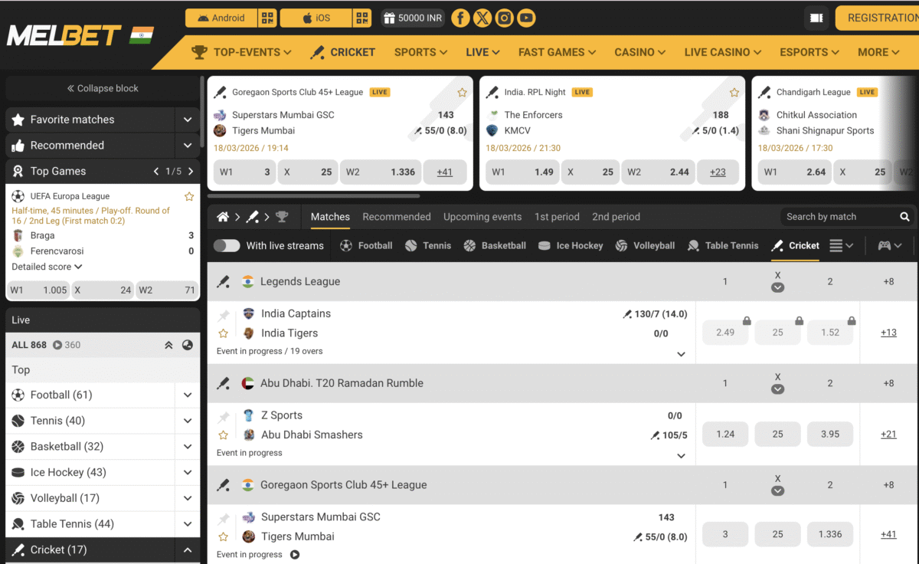Open the TOP-EVENTS menu
Image resolution: width=919 pixels, height=564 pixels.
coord(241,52)
